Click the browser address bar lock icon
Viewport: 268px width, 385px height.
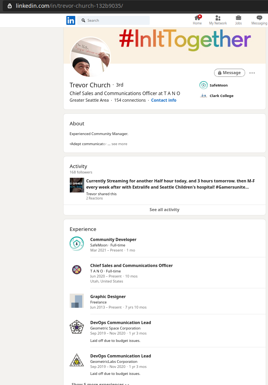tap(10, 6)
